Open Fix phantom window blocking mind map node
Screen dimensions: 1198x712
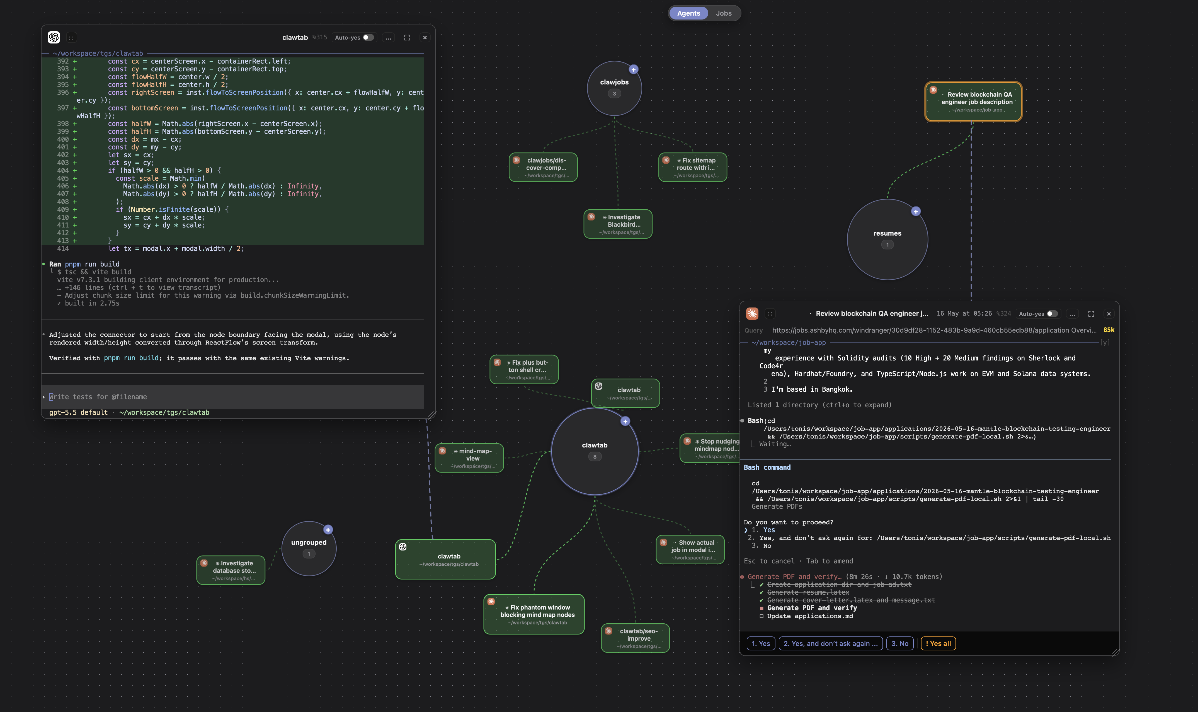534,614
